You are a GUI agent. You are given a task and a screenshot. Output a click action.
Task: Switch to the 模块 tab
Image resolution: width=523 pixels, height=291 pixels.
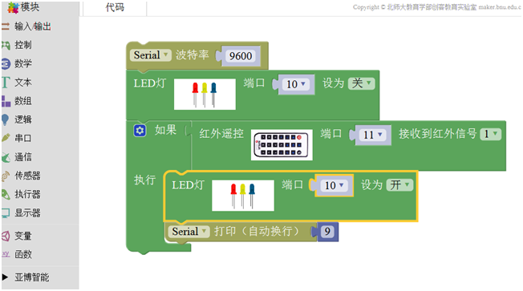click(23, 7)
